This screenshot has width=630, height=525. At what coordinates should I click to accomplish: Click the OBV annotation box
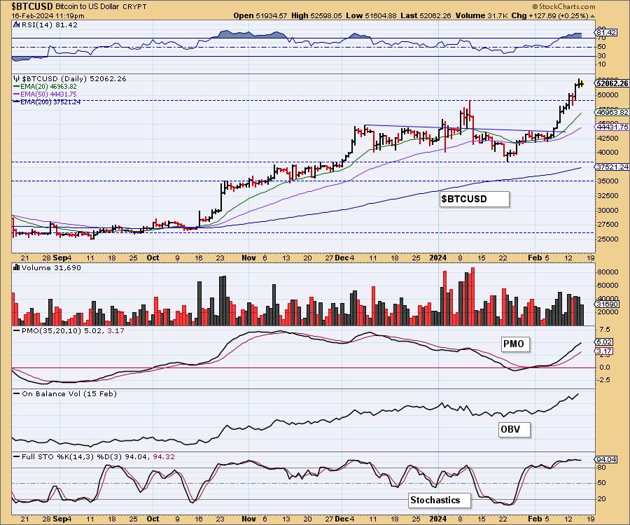(514, 429)
